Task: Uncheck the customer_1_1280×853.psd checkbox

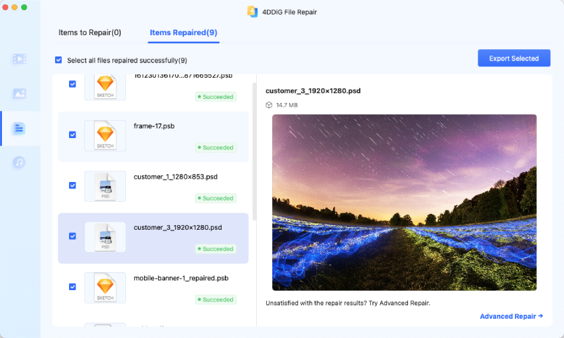Action: [x=72, y=185]
